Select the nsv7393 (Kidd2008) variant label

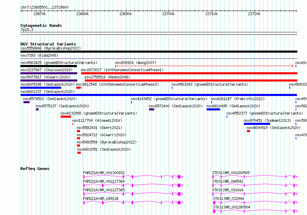tap(39, 55)
